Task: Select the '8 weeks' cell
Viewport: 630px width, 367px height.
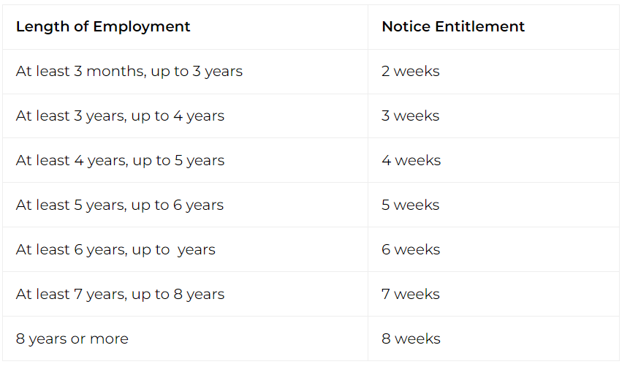Action: point(411,339)
